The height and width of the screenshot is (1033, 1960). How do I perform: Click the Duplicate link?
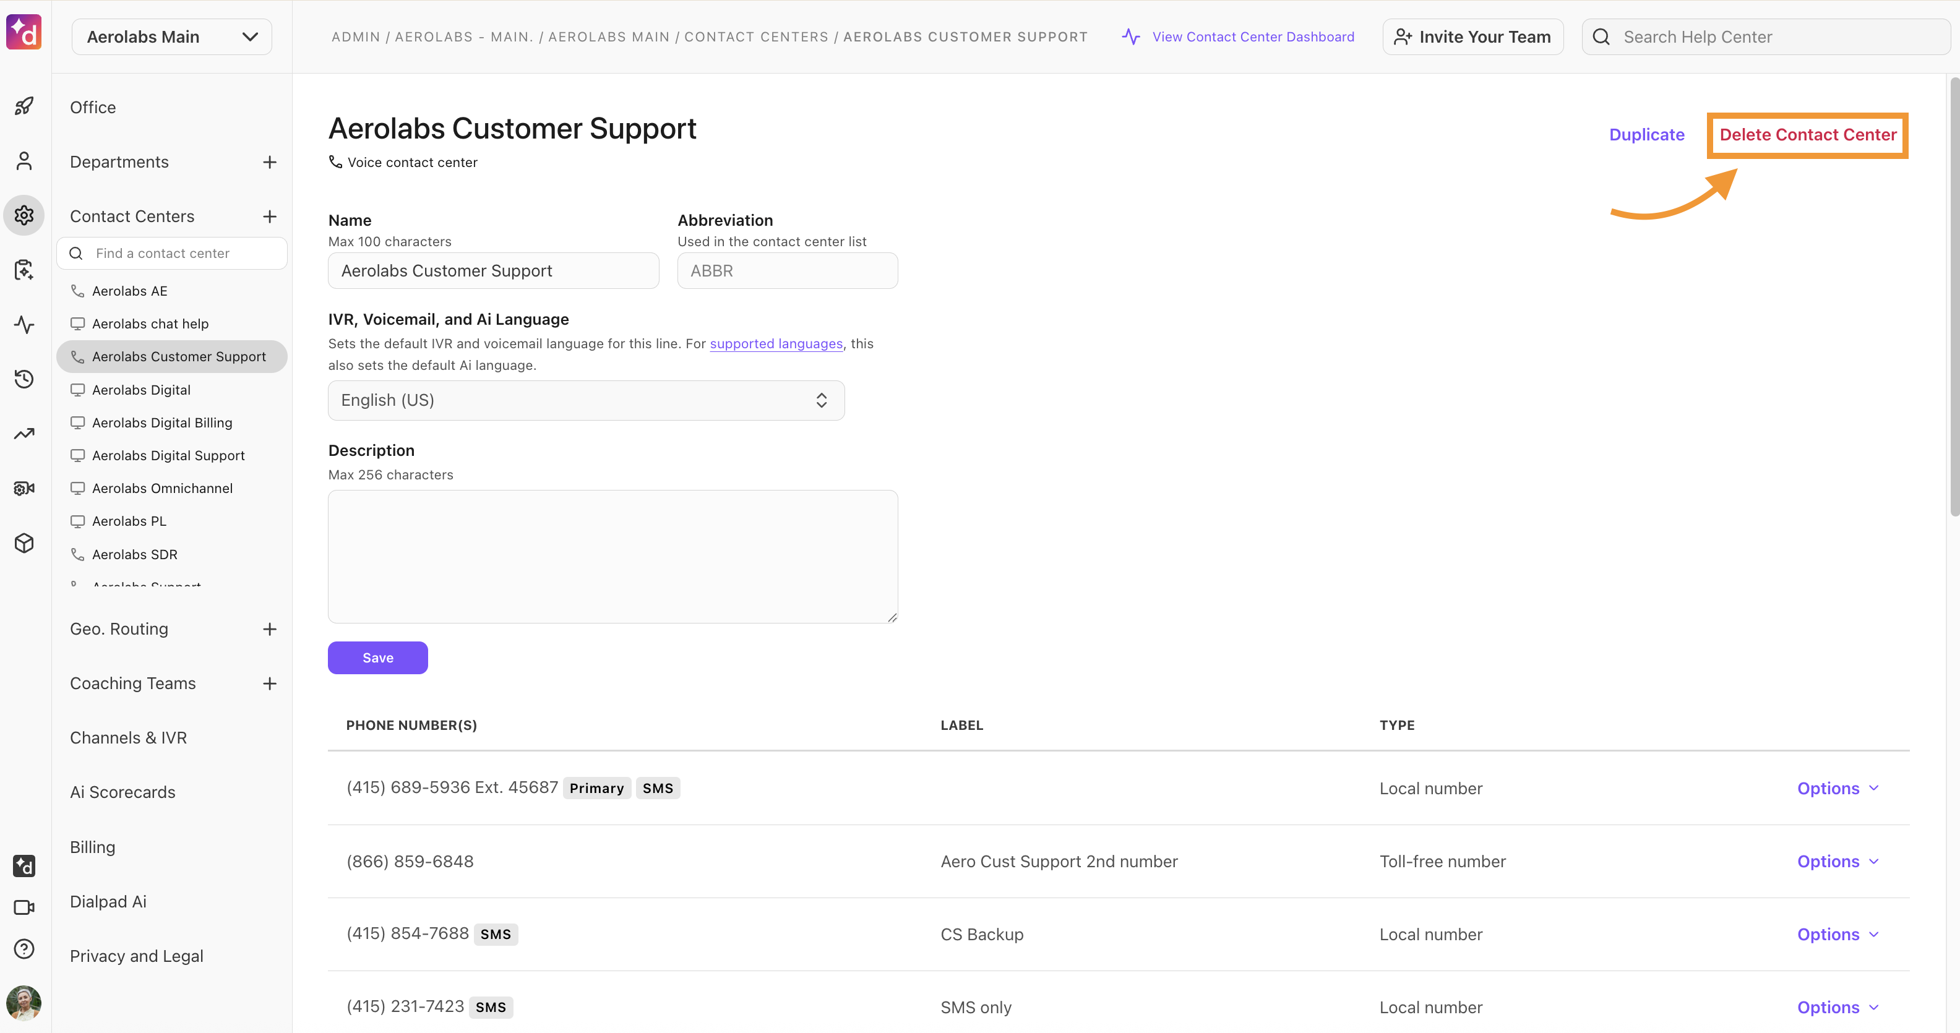(1646, 135)
